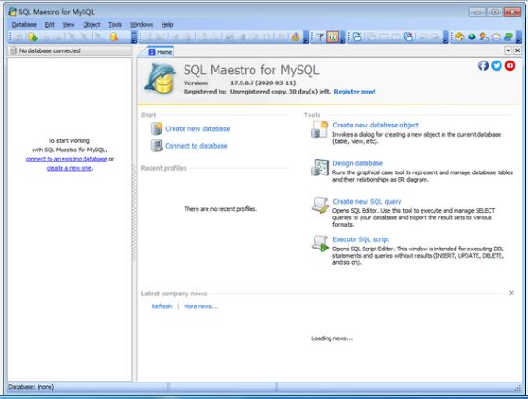Click the Create Database toolbar icon with green plus
Image resolution: width=528 pixels, height=399 pixels.
[x=33, y=37]
